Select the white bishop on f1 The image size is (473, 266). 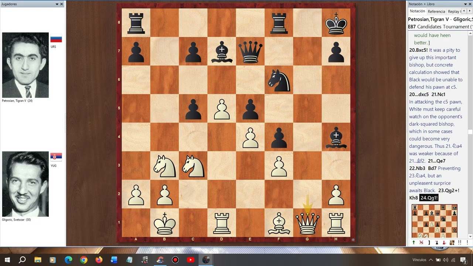279,223
